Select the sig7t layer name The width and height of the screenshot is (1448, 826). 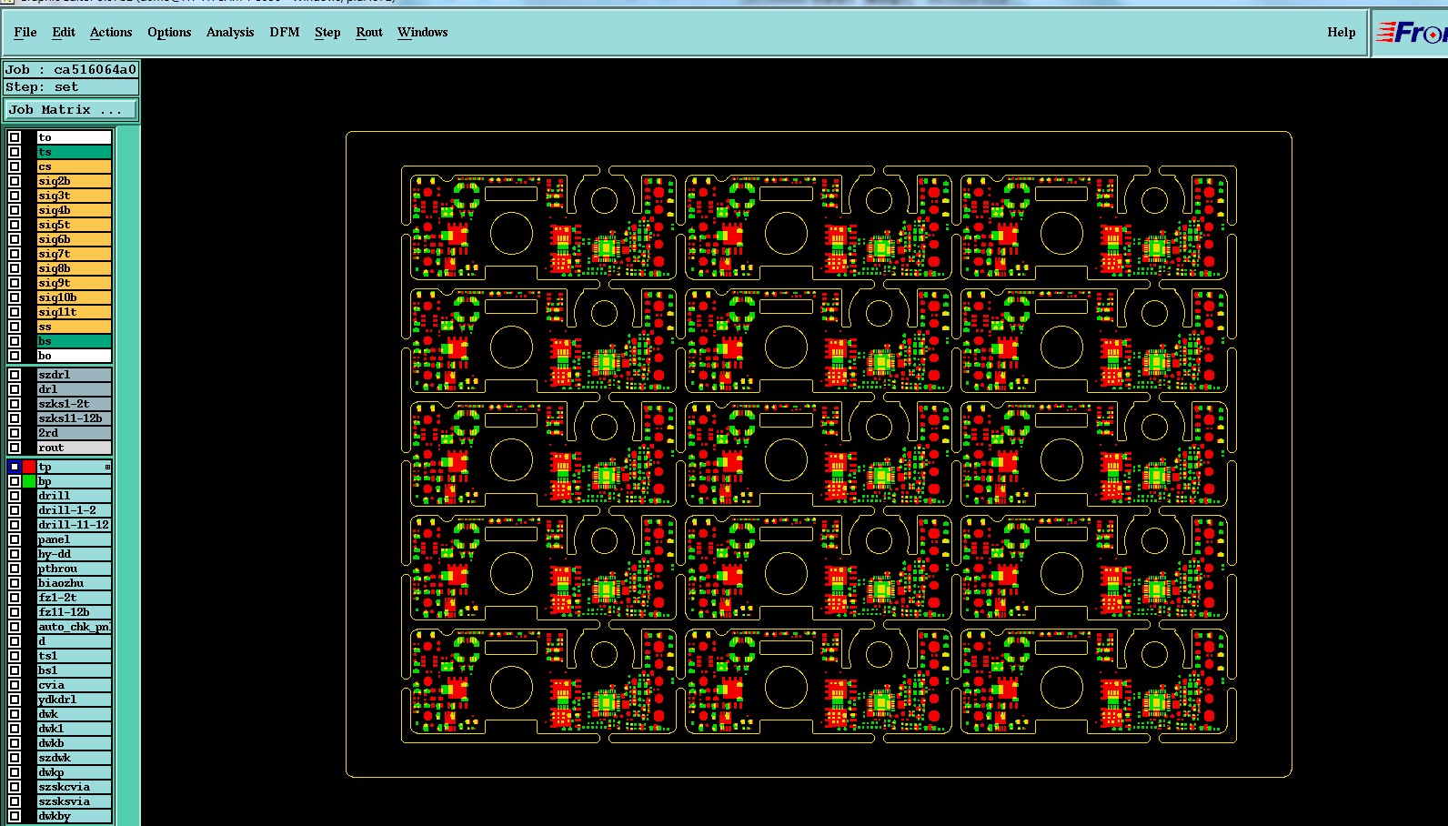(x=74, y=254)
